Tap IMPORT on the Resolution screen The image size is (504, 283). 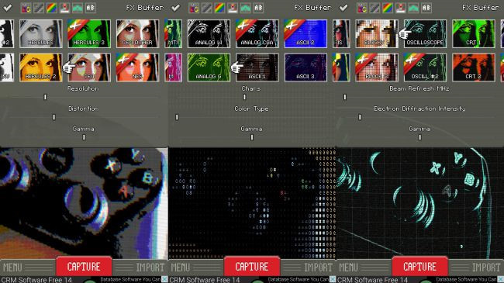coord(150,267)
